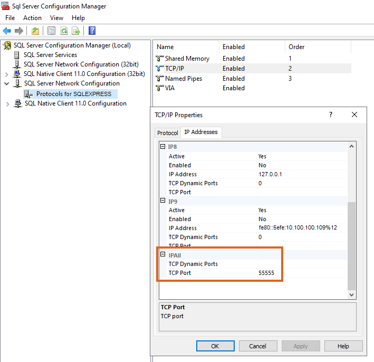This screenshot has height=362, width=374.
Task: Expand SQL Native Client 11.0 Configuration (32bit) node
Action: [7, 74]
